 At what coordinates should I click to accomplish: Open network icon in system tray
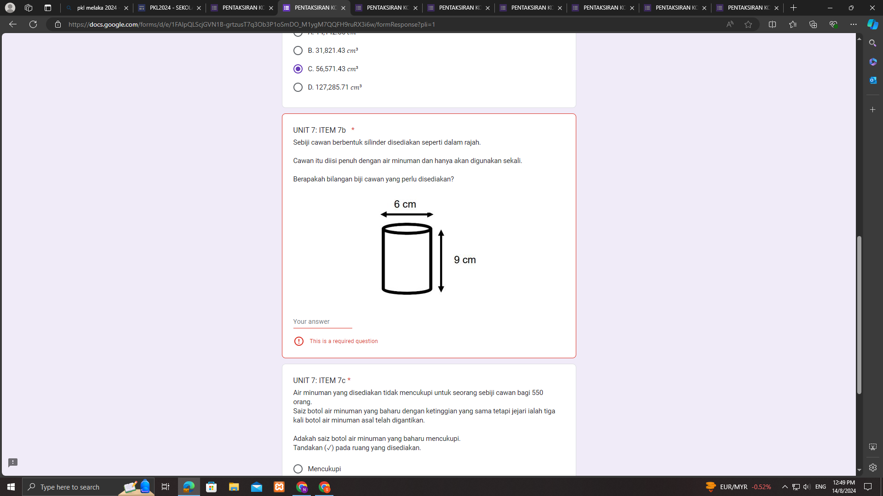click(x=796, y=487)
